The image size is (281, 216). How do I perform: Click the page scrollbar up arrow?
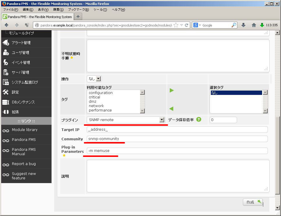pyautogui.click(x=278, y=33)
